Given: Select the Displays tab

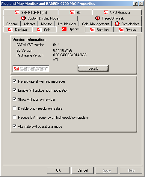Looking at the screenshot, I should point(18,29).
